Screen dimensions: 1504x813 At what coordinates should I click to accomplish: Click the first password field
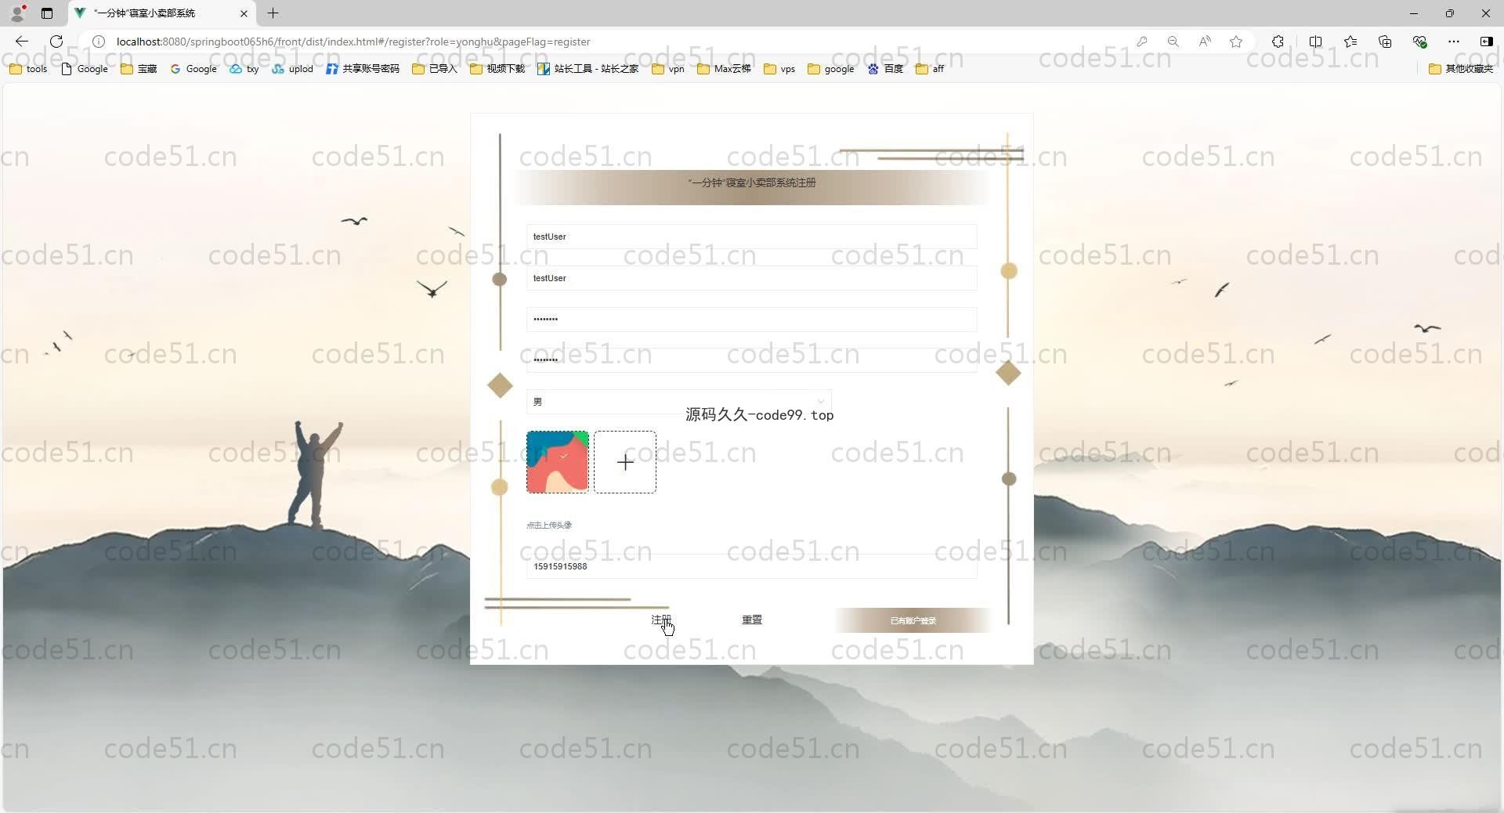coord(751,319)
